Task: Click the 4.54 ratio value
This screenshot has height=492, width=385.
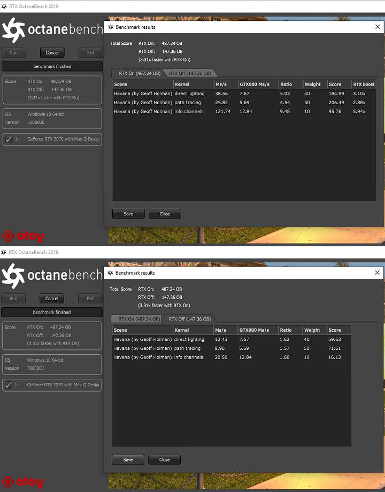Action: point(285,102)
